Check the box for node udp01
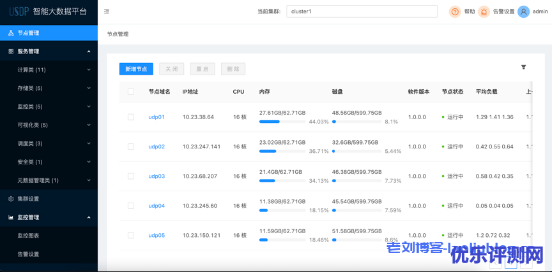Viewport: 552px width, 272px height. pos(131,117)
